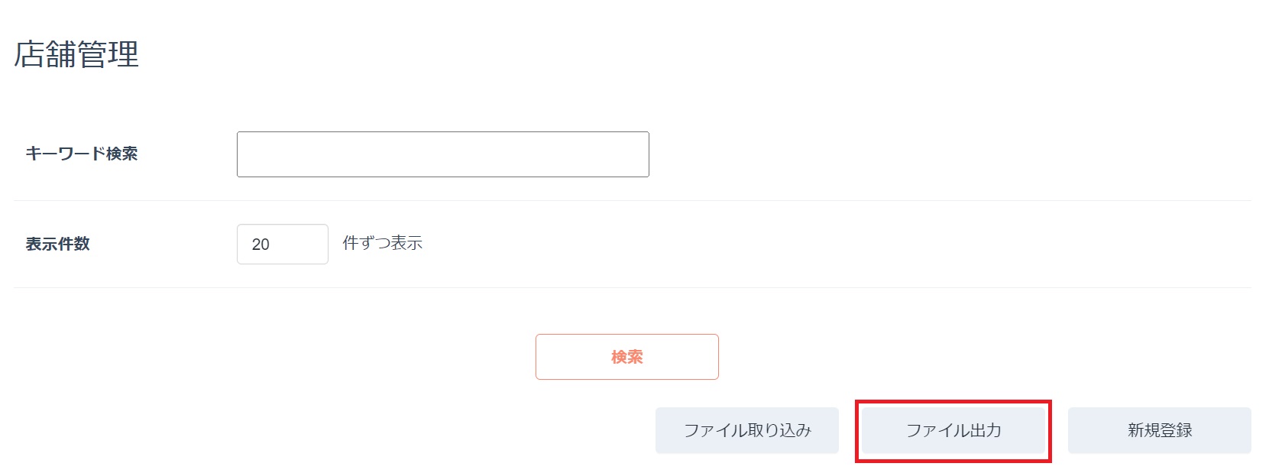Click the 店舗管理 page heading
This screenshot has height=473, width=1269.
[76, 55]
